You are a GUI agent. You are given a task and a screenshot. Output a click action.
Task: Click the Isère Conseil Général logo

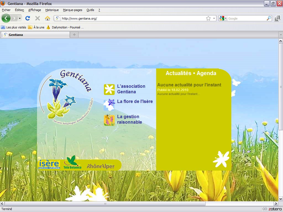(49, 165)
